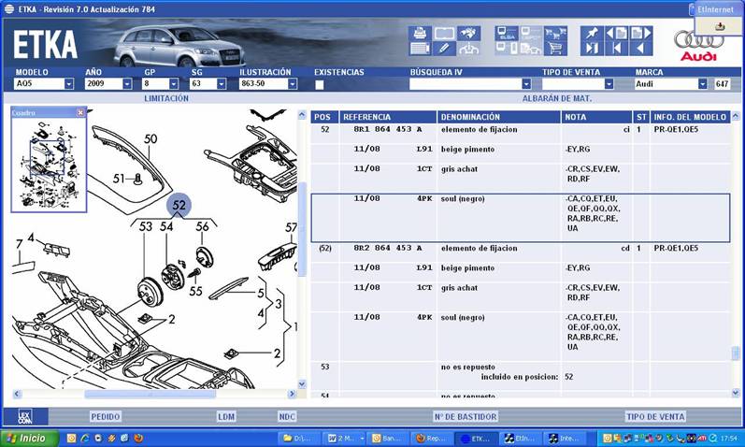Click the DENOMINACIÓN column header

tap(498, 117)
